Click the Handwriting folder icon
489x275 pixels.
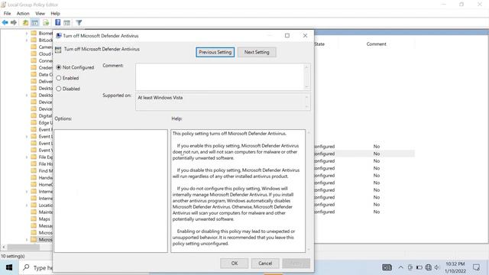click(x=34, y=177)
